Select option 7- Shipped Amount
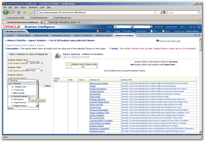 pyautogui.click(x=22, y=105)
